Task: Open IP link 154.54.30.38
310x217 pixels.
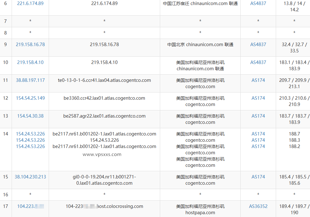Action: click(30, 116)
